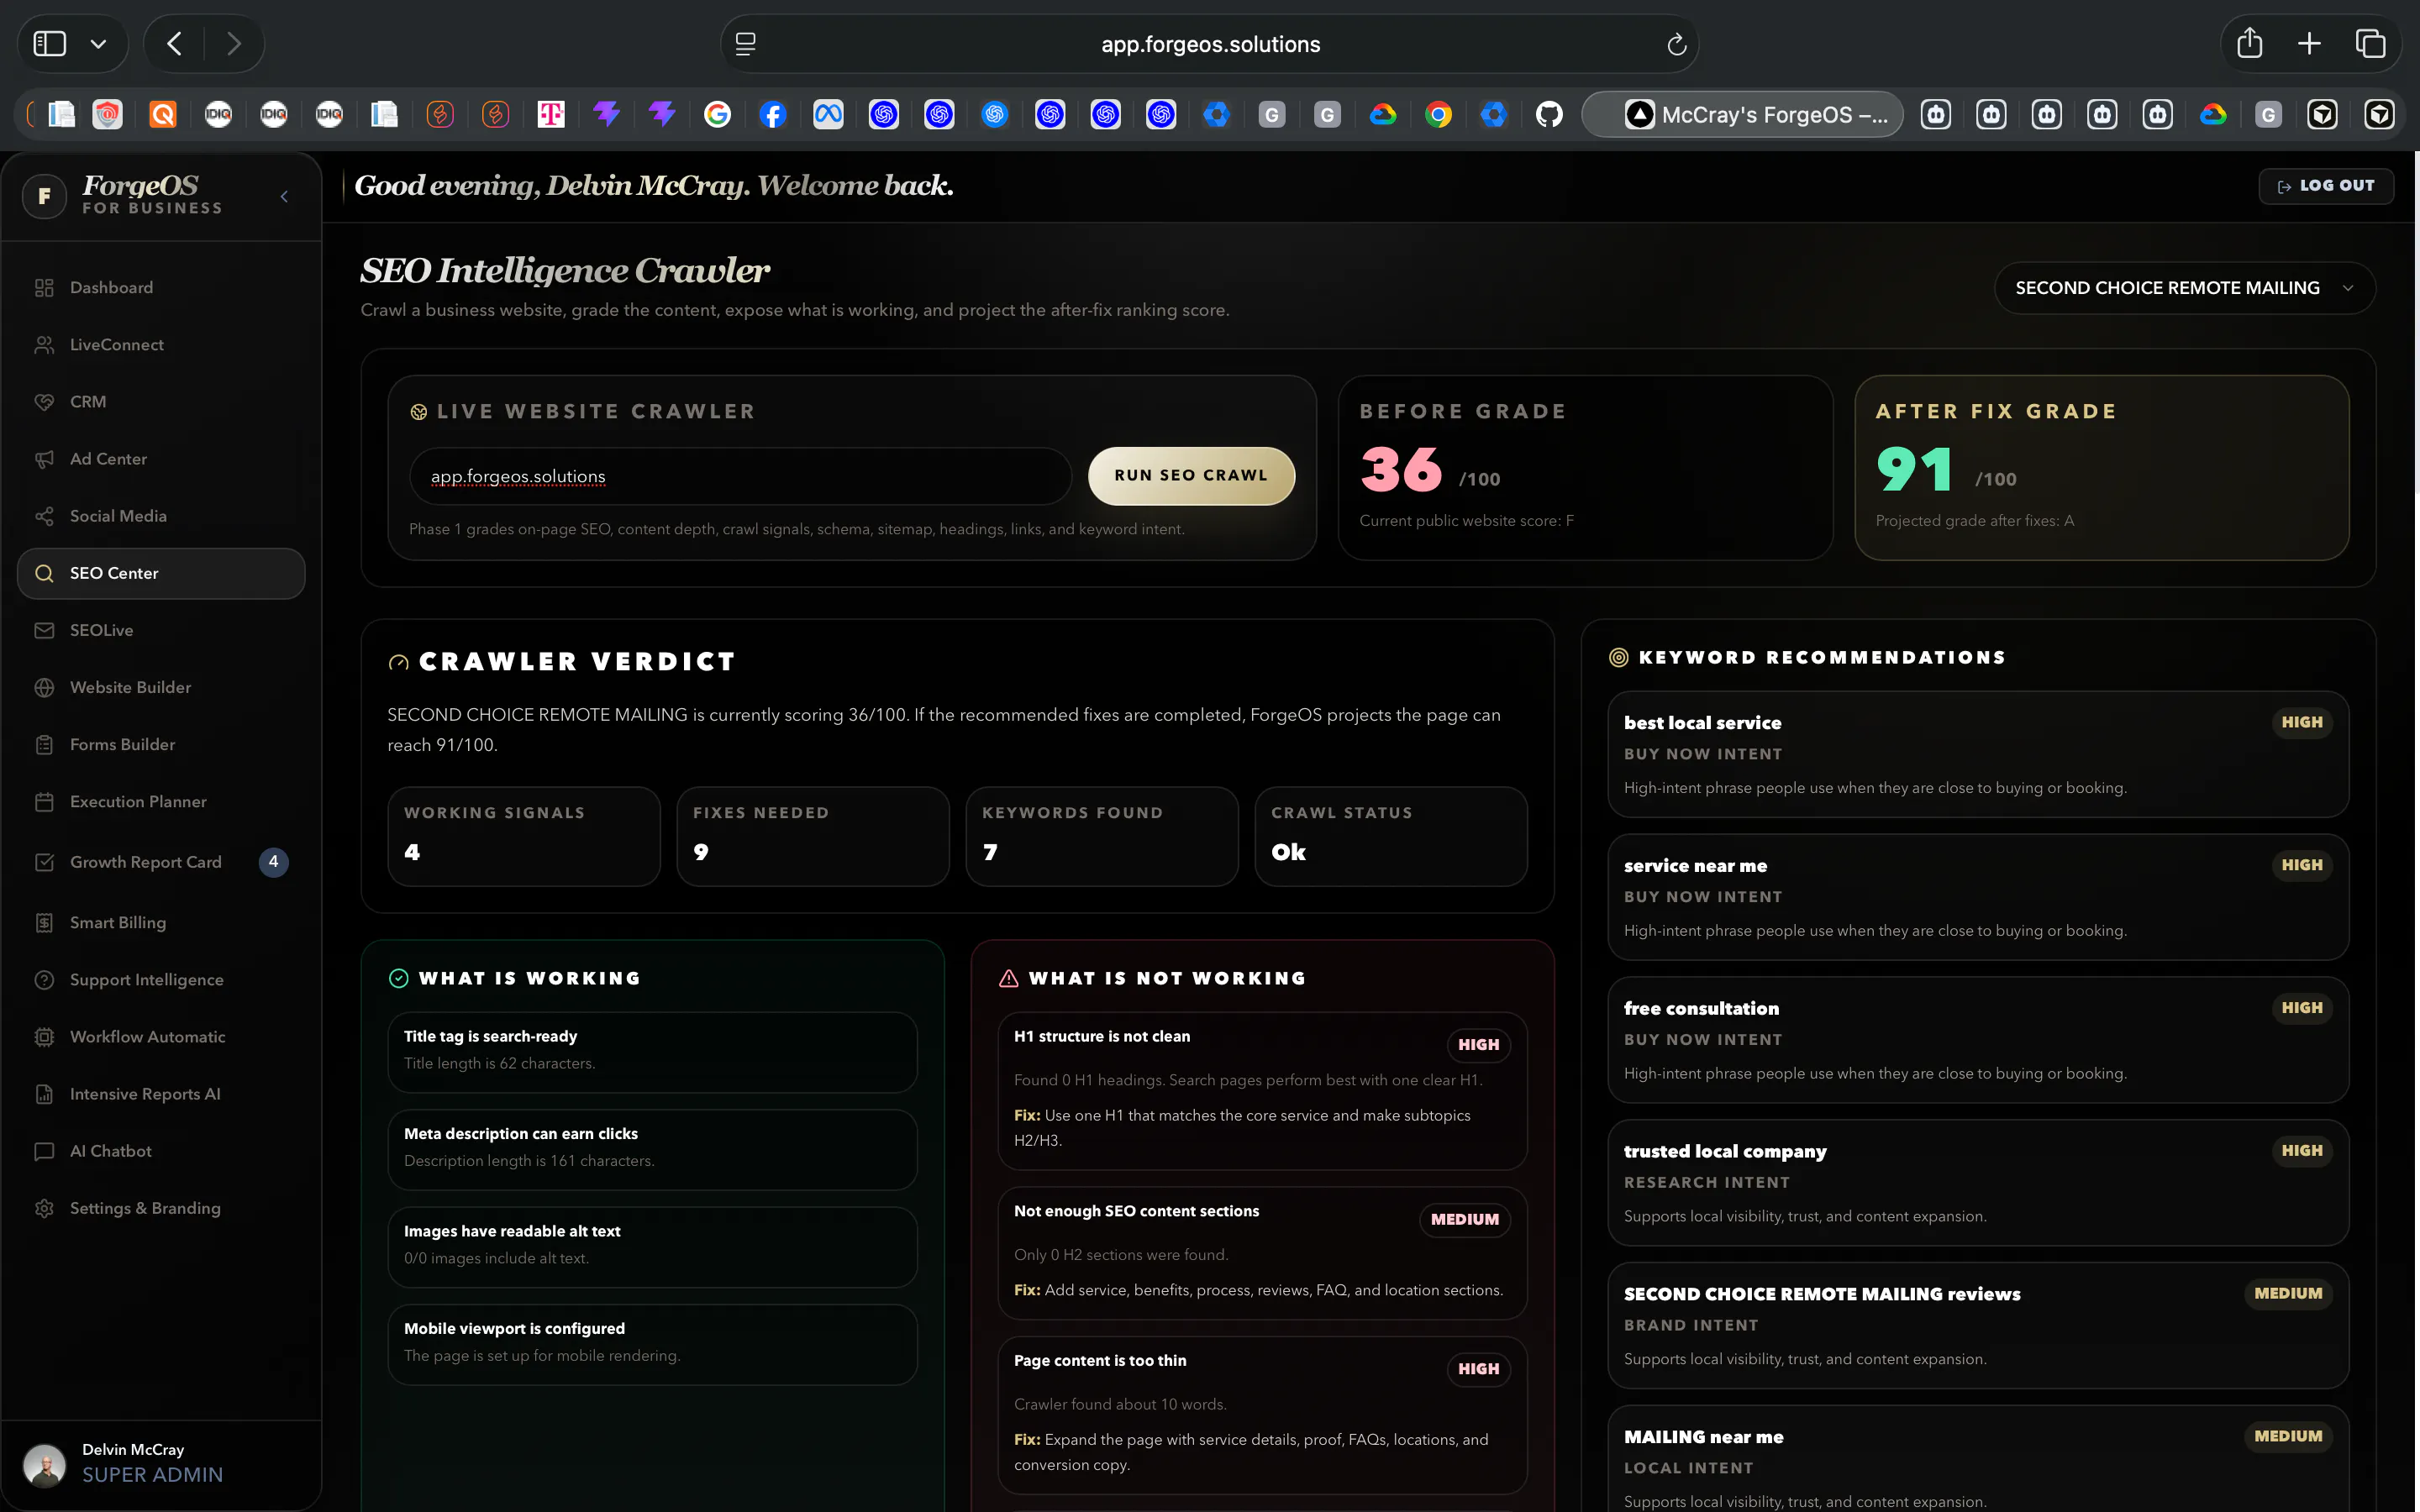This screenshot has height=1512, width=2420.
Task: Click the KEYWORDS FOUND stat card
Action: (1102, 836)
